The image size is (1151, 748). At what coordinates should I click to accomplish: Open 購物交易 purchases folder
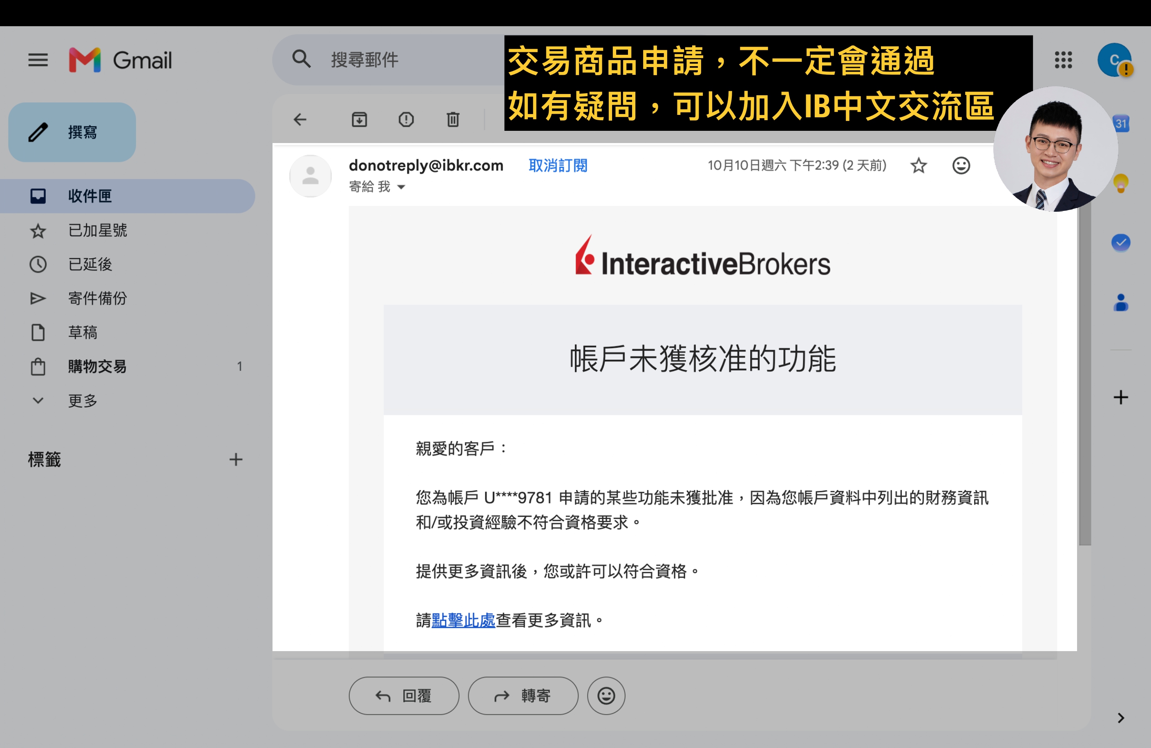(127, 366)
